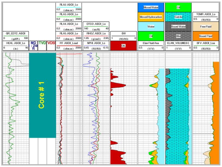Click the Moved Water blue legend swatch
Viewport: 222px width, 167px height.
pos(151,7)
